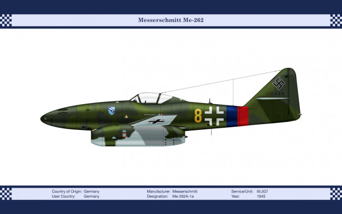Click the Country of Origin Germany value

(x=92, y=191)
